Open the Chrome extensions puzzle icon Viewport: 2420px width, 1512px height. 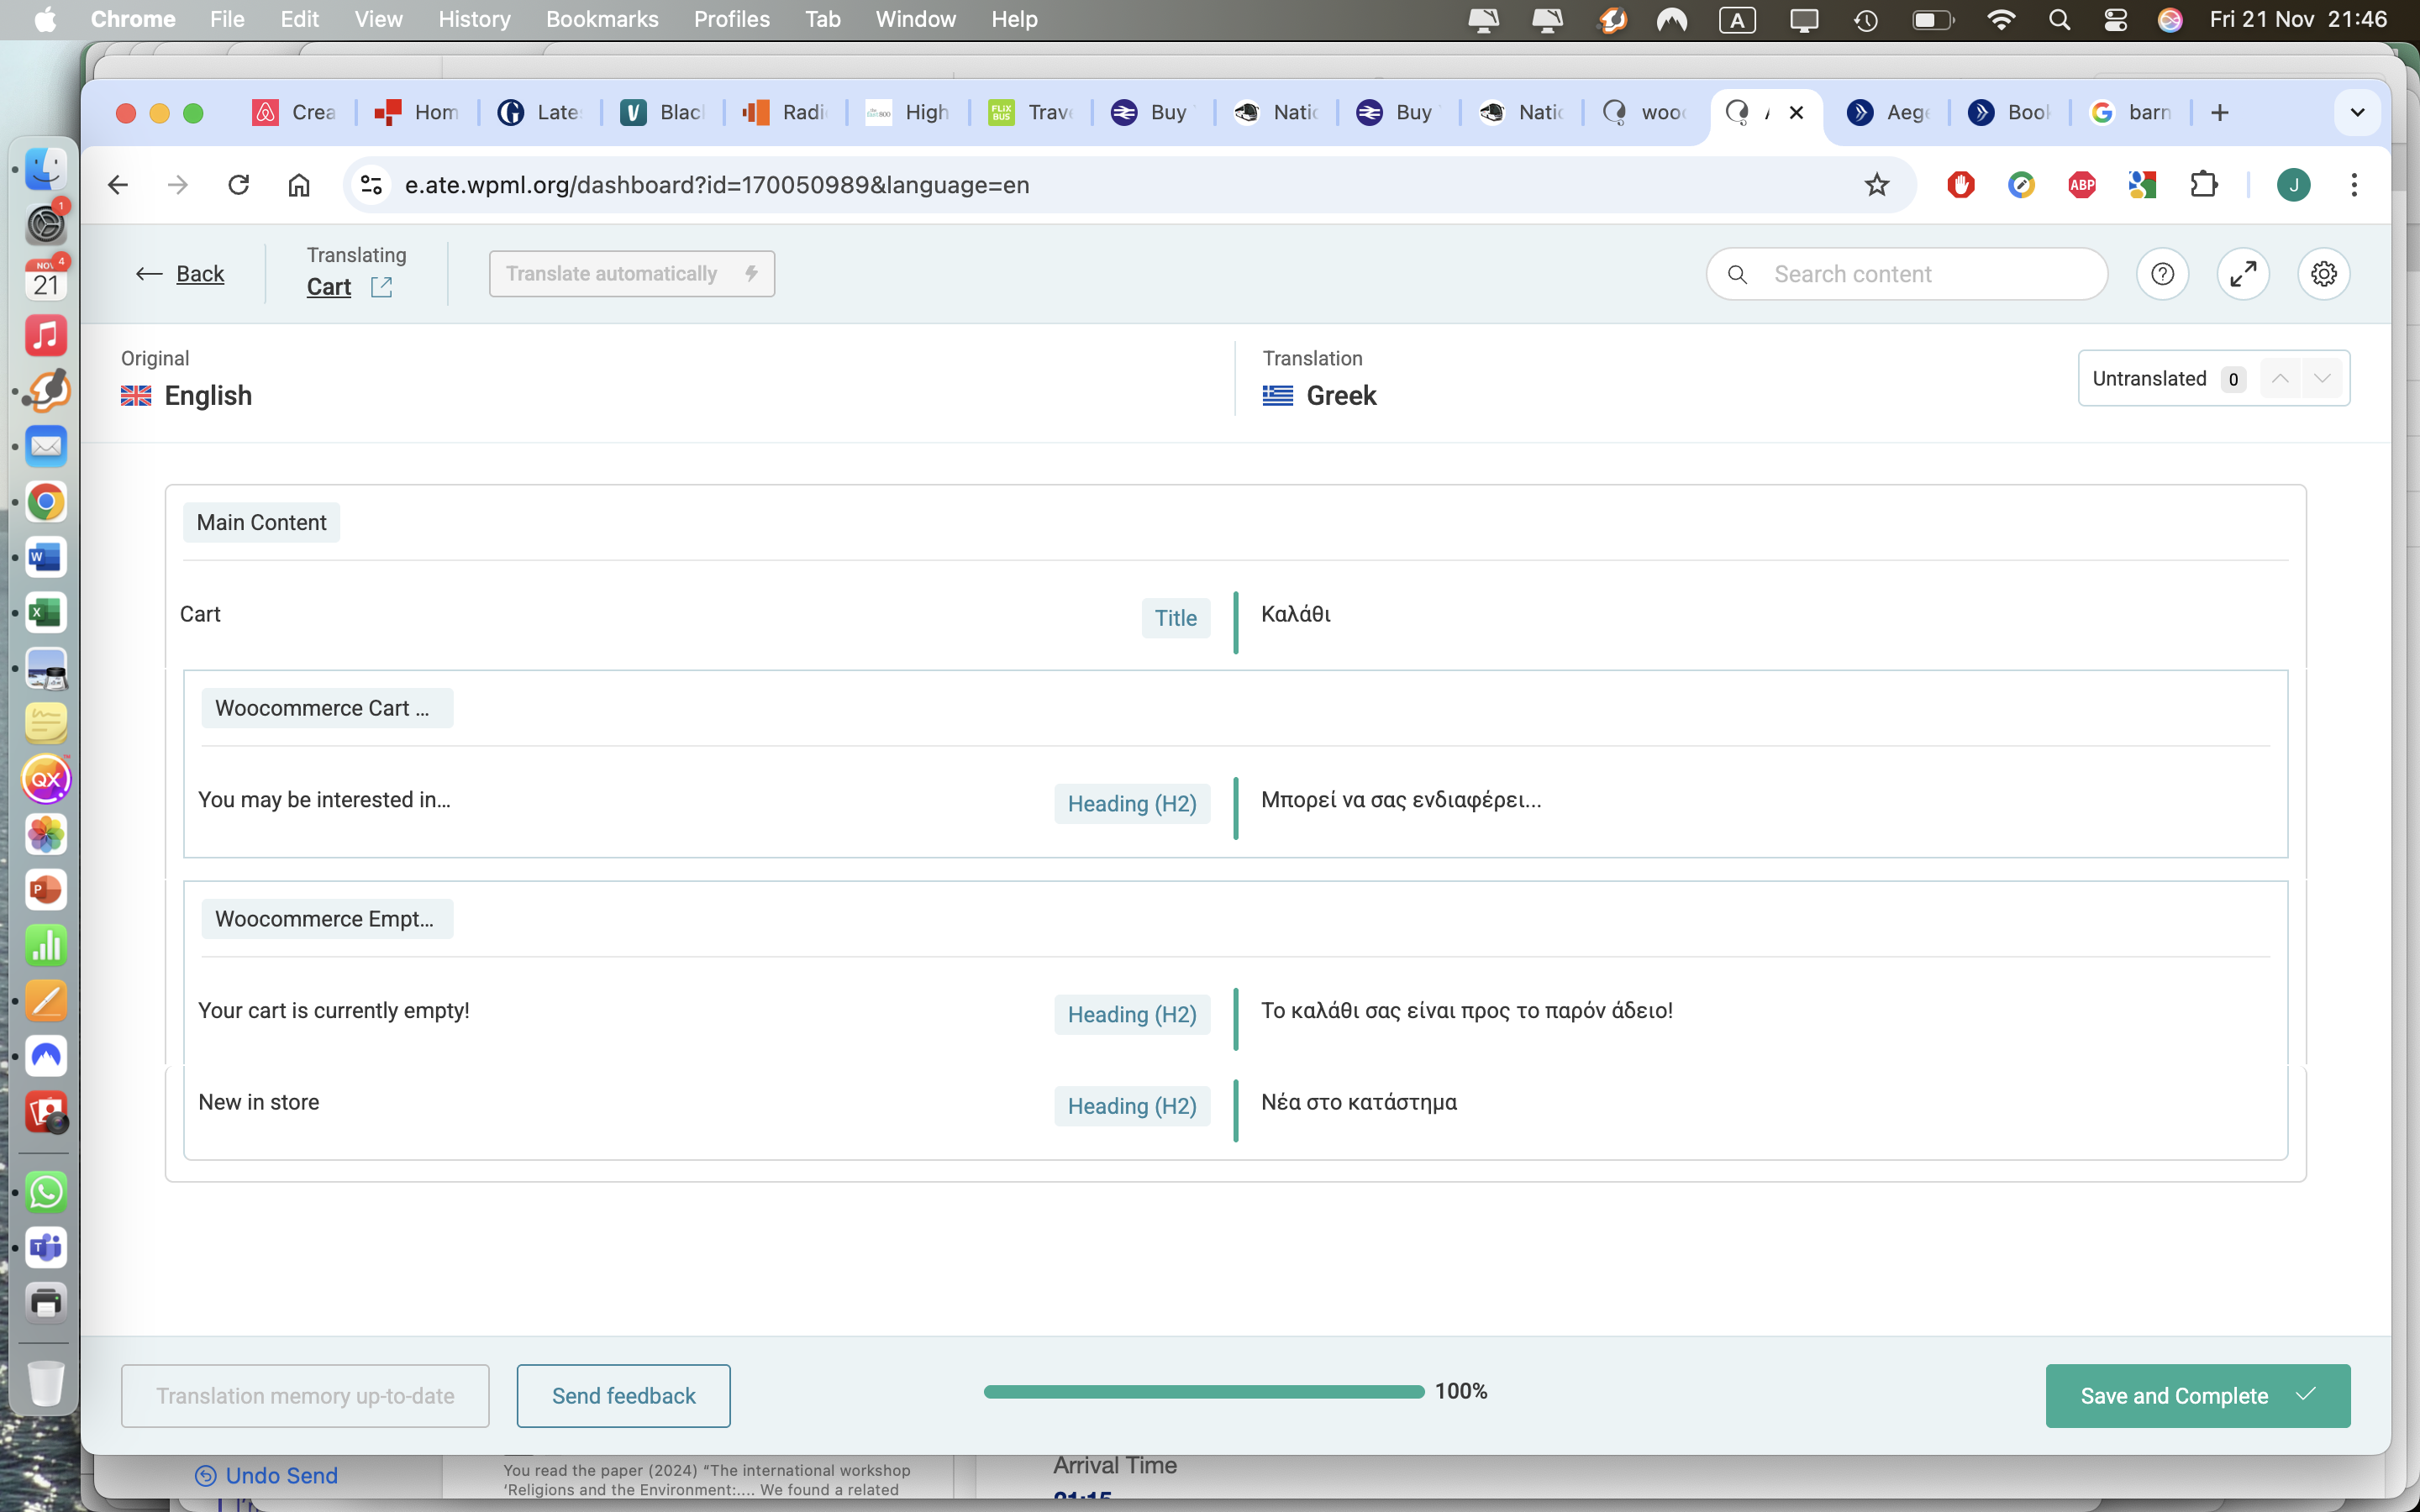click(2204, 185)
